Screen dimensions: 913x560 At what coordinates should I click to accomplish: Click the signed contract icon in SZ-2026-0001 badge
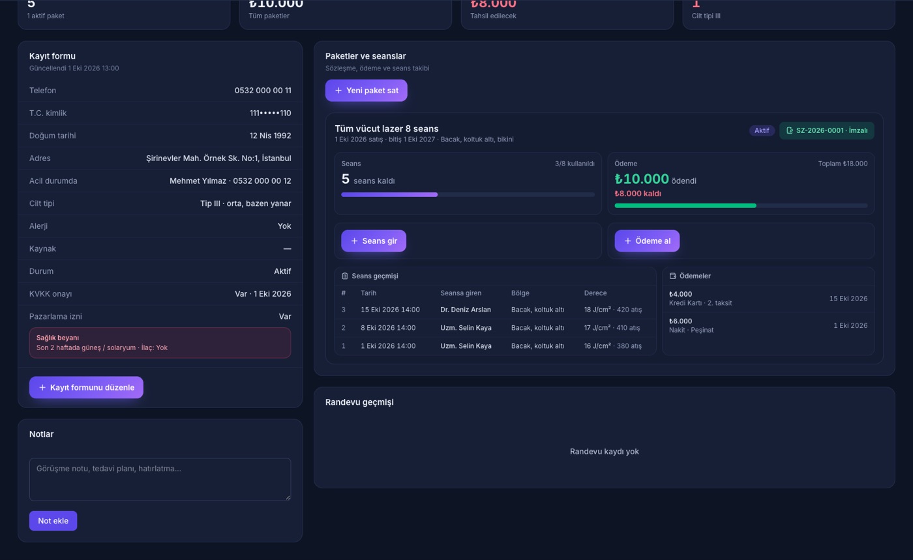click(790, 131)
